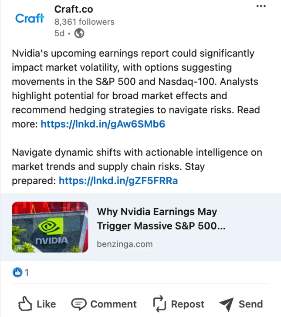Viewport: 281px width, 317px height.
Task: Open the lnkd.in/gZF5FRRa link
Action: click(x=118, y=181)
